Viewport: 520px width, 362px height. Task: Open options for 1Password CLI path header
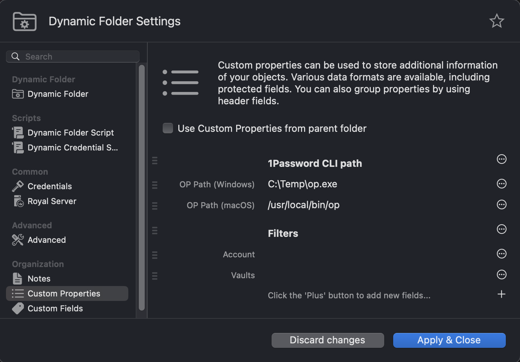[x=501, y=159]
